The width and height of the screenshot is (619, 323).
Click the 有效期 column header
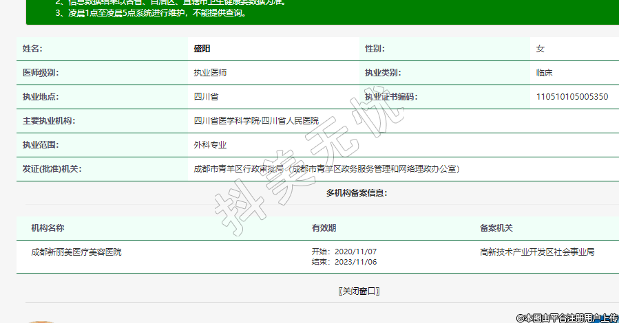(x=324, y=228)
